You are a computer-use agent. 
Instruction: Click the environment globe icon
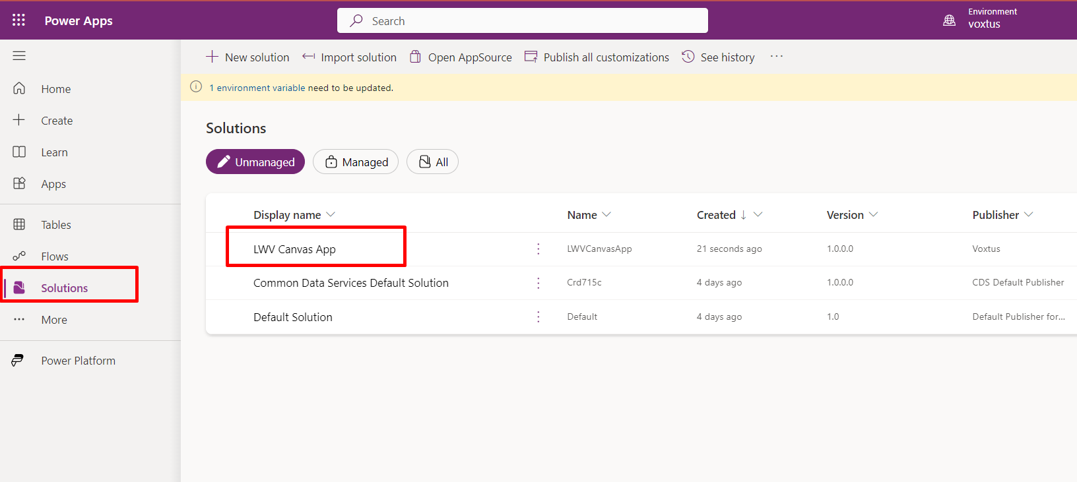coord(949,20)
